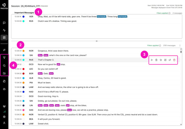The image size is (185, 129).
Task: Click the 'ALB' driver code
Action: point(31,78)
